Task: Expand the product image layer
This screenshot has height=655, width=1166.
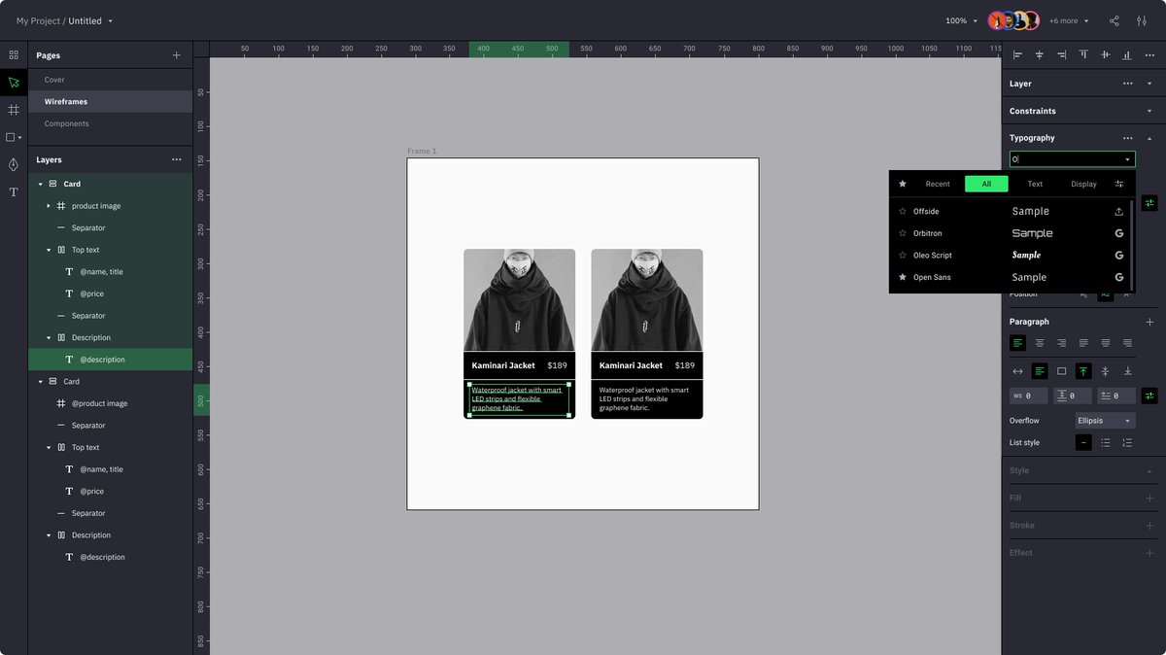Action: (49, 206)
